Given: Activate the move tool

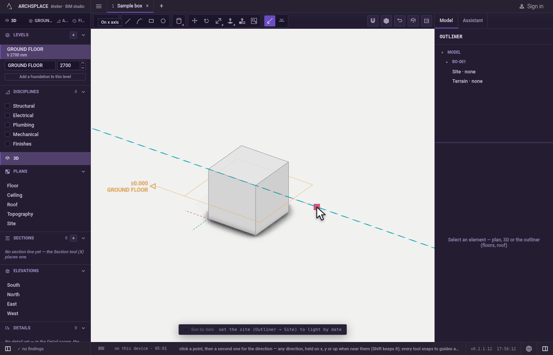Looking at the screenshot, I should [x=195, y=21].
